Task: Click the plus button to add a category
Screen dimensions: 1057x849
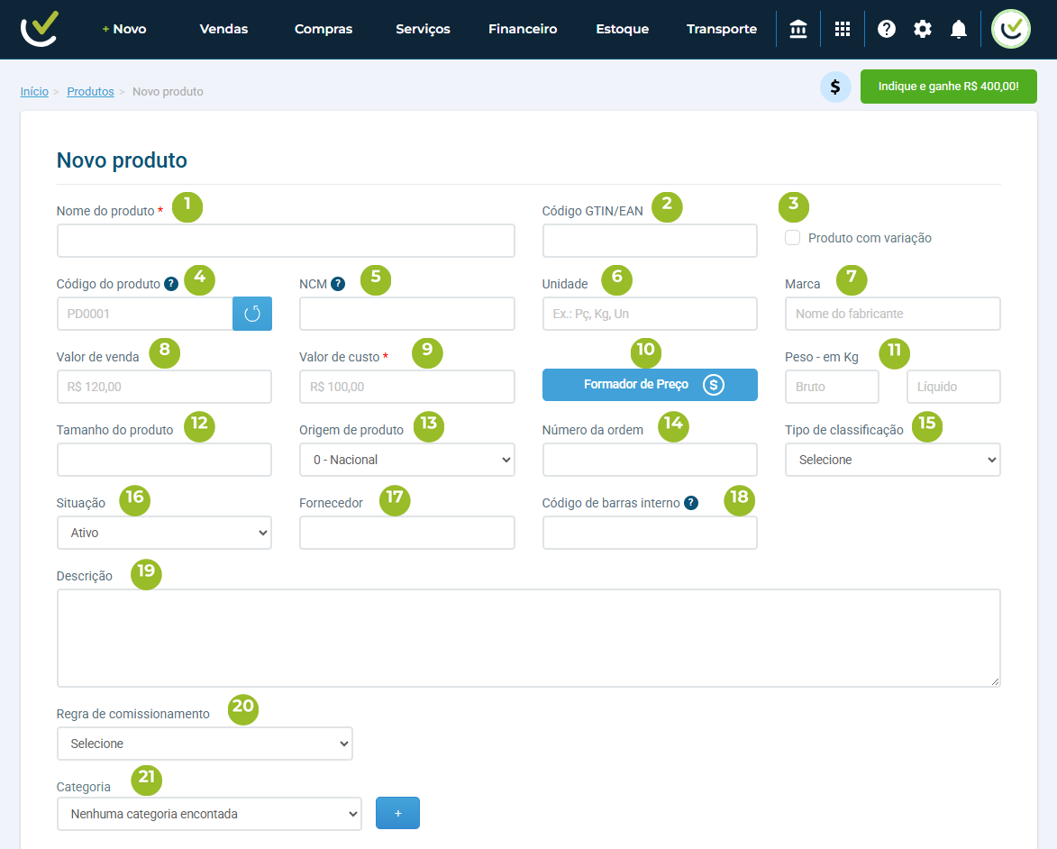Action: [397, 813]
